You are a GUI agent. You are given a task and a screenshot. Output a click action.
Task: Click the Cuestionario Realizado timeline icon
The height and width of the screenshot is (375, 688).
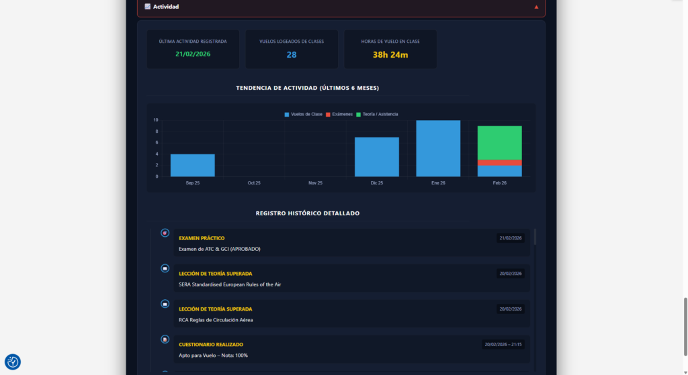point(165,339)
